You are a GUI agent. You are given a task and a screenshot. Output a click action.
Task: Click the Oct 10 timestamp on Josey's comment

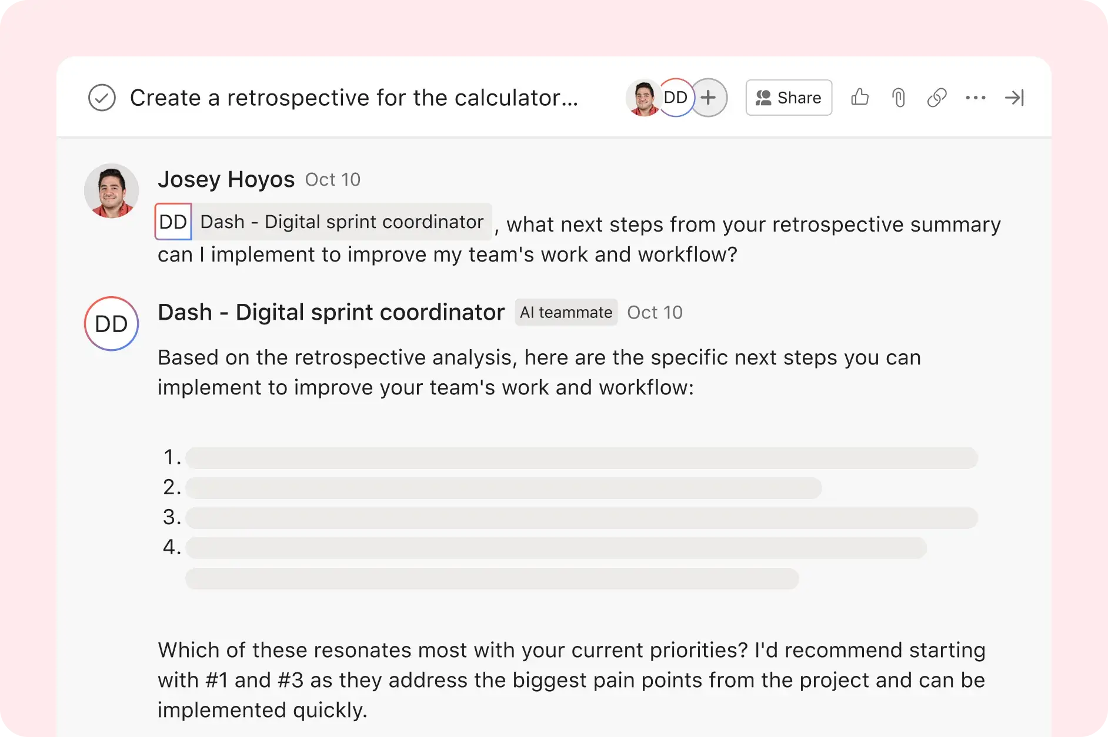point(332,180)
